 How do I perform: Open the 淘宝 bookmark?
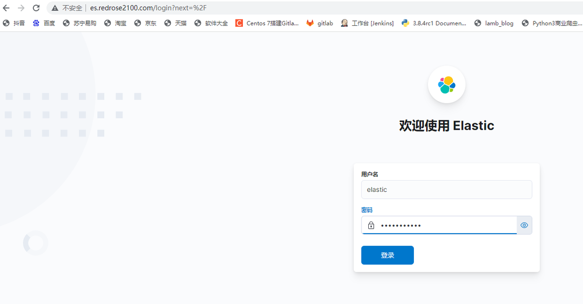click(115, 23)
